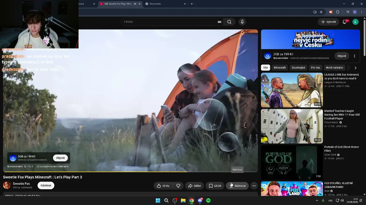This screenshot has height=205, width=366.
Task: Show hidden system tray icons
Action: click(x=317, y=200)
